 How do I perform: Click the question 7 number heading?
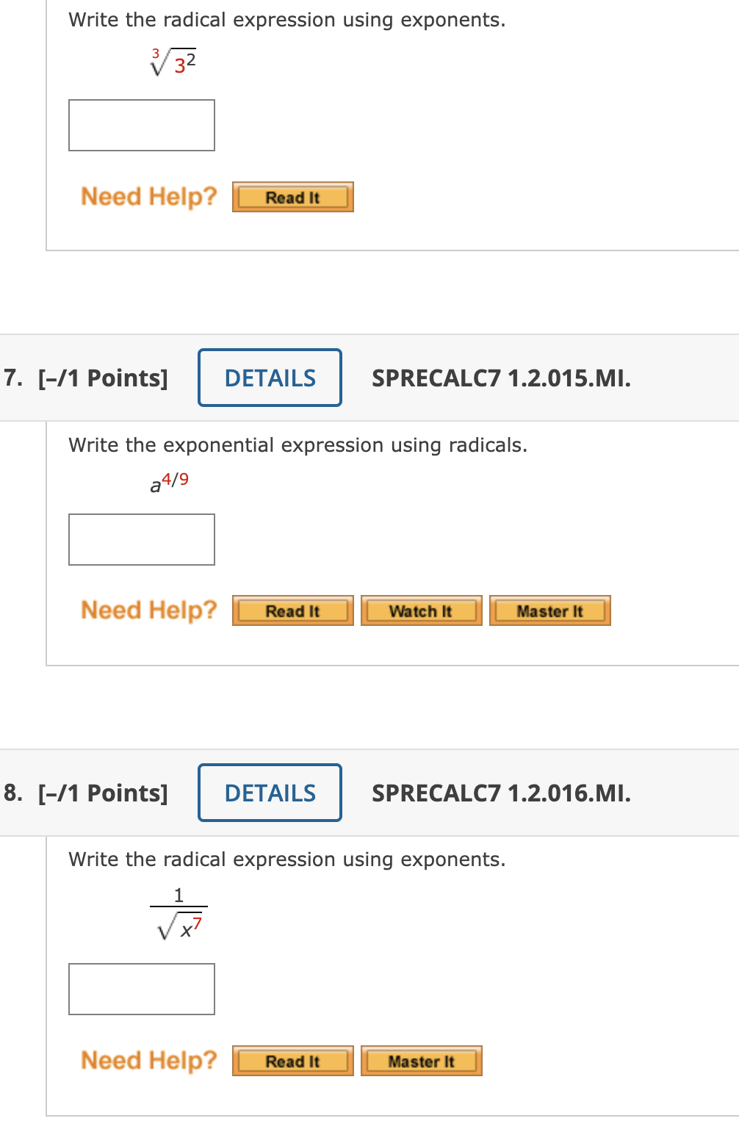[x=12, y=378]
